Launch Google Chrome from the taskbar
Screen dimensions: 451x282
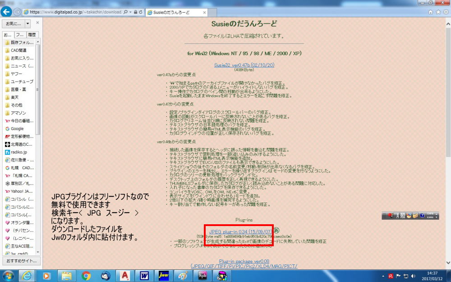point(86,276)
